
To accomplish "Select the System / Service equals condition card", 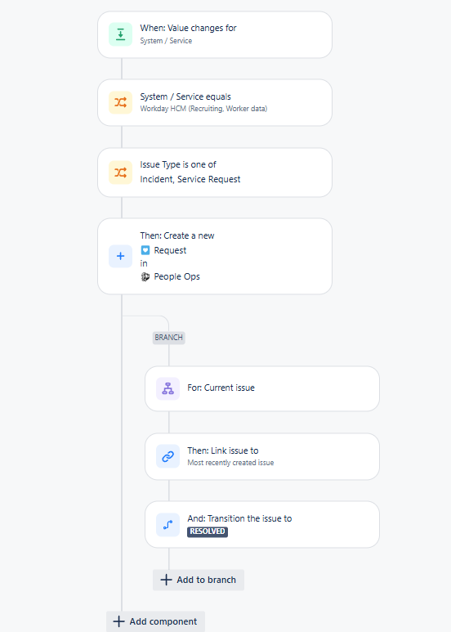I will pos(215,102).
